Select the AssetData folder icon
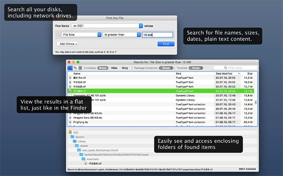This screenshot has width=283, height=176. click(83, 159)
